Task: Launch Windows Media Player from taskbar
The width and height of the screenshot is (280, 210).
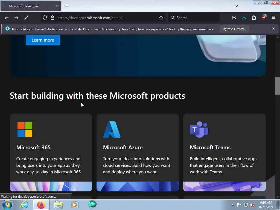Action: [x=75, y=205]
